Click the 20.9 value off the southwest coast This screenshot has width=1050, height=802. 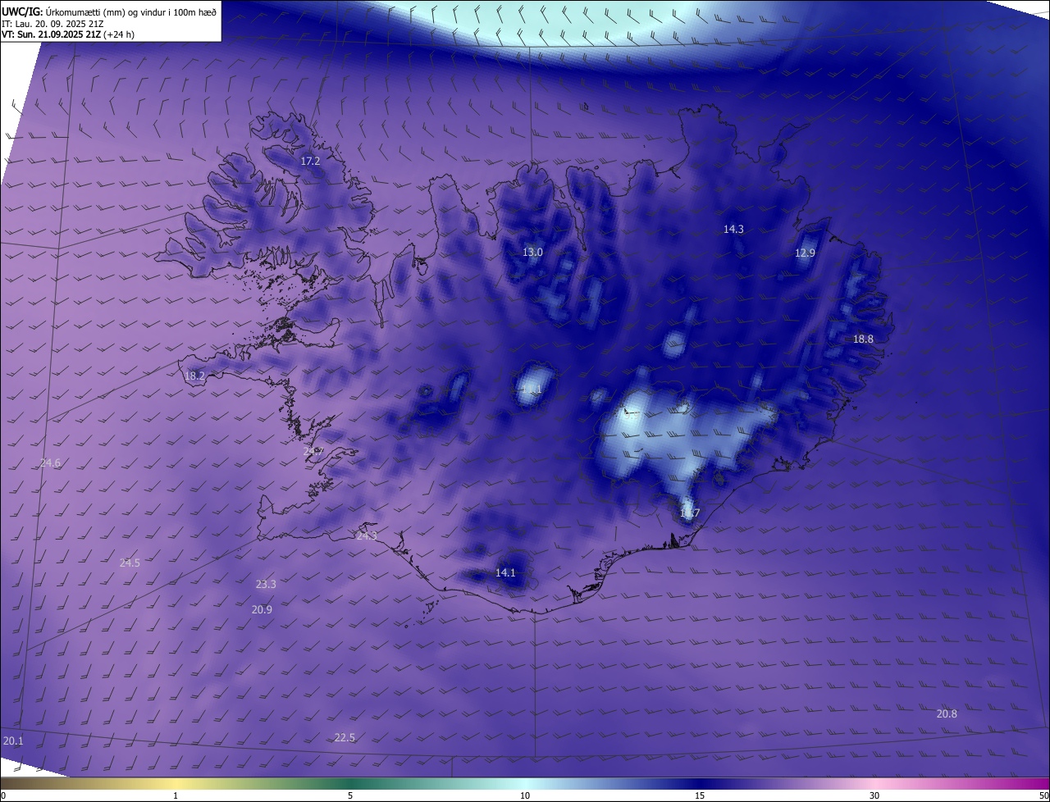(262, 610)
